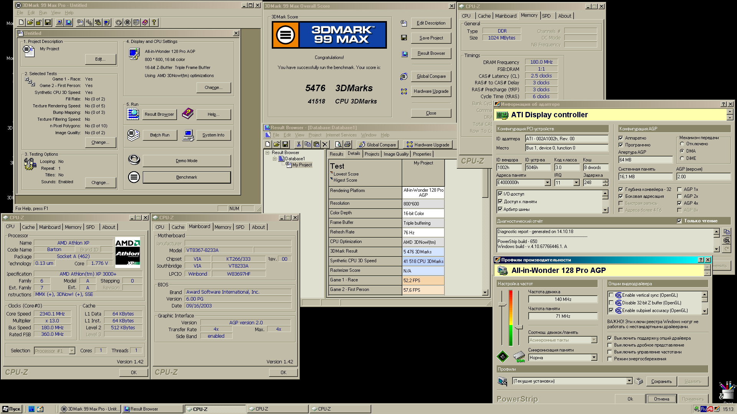Click Edit Description button in score window
The height and width of the screenshot is (414, 737).
[x=431, y=23]
